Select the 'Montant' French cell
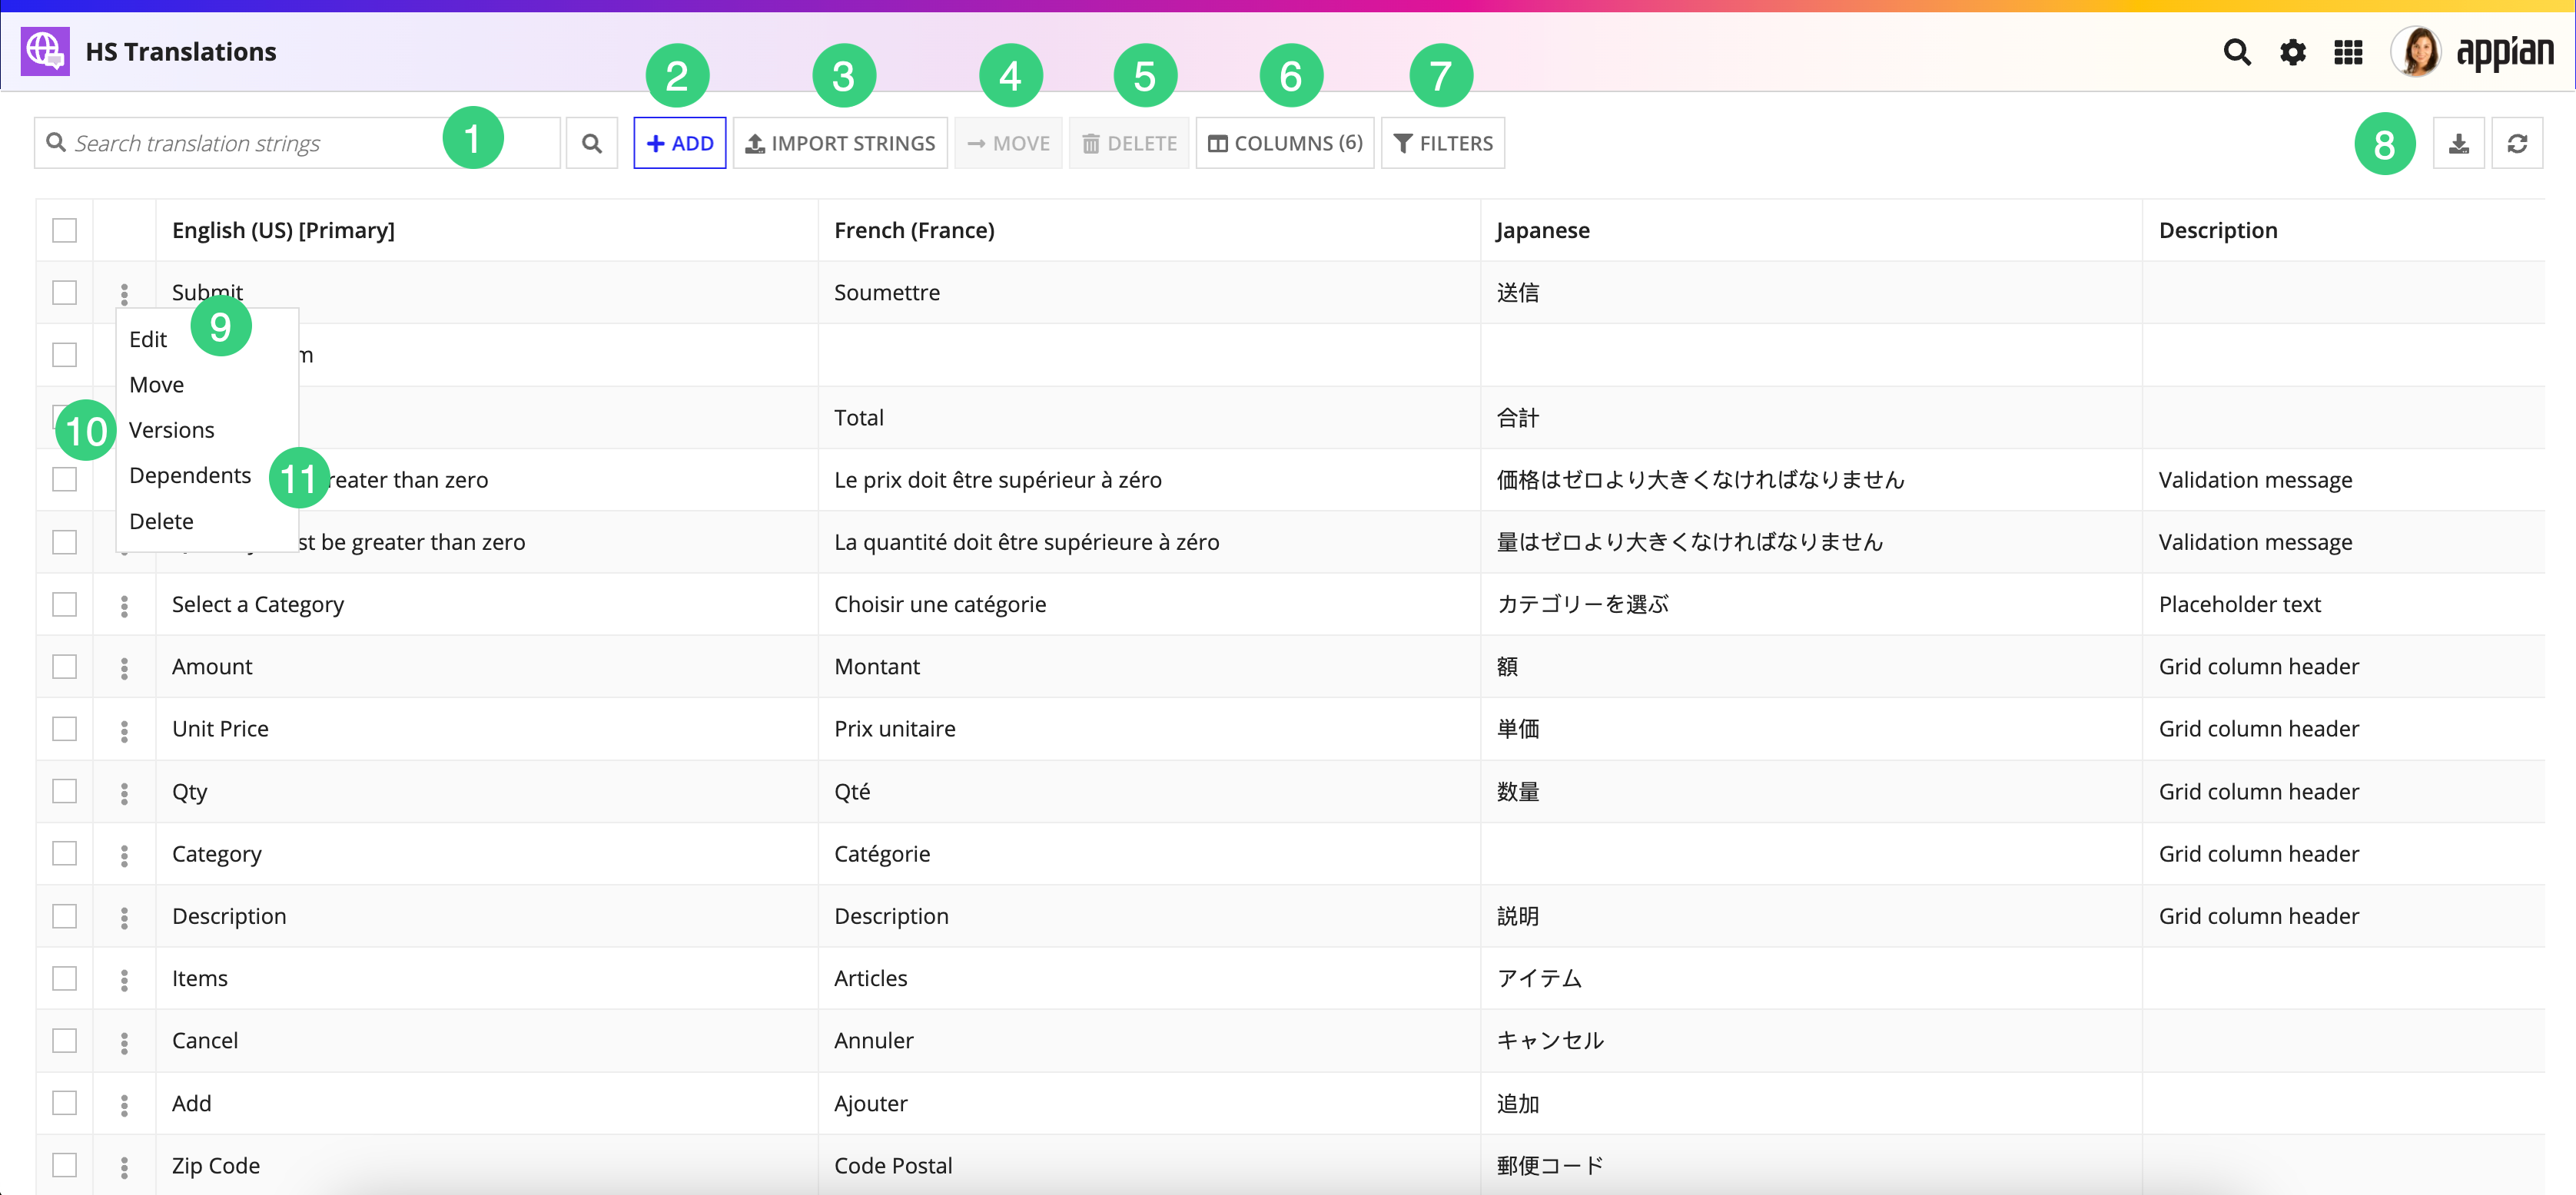Viewport: 2576px width, 1195px height. coord(1149,665)
